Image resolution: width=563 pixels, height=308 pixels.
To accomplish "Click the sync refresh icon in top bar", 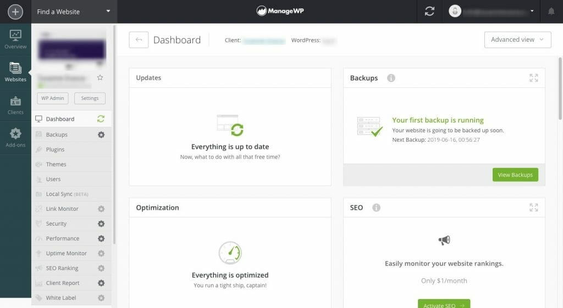I will coord(429,12).
